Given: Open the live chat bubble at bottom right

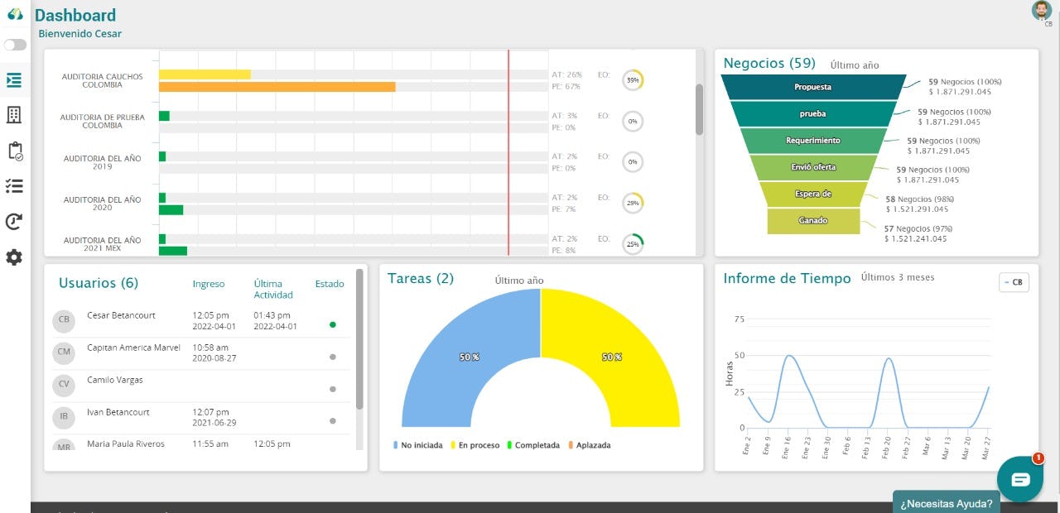Looking at the screenshot, I should (1020, 479).
